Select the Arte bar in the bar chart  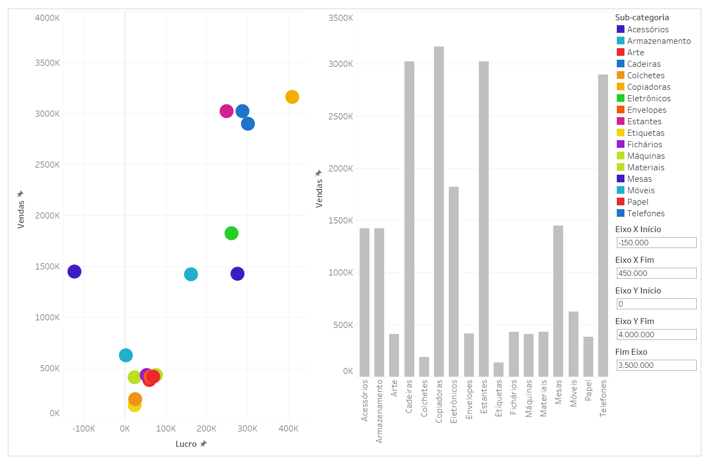[394, 355]
